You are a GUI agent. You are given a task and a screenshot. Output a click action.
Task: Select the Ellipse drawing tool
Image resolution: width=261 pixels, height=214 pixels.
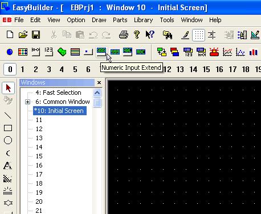[8, 140]
